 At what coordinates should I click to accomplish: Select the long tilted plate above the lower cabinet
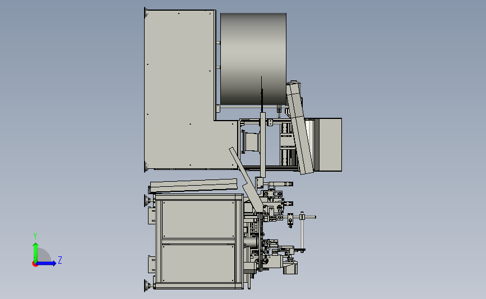coord(193,186)
